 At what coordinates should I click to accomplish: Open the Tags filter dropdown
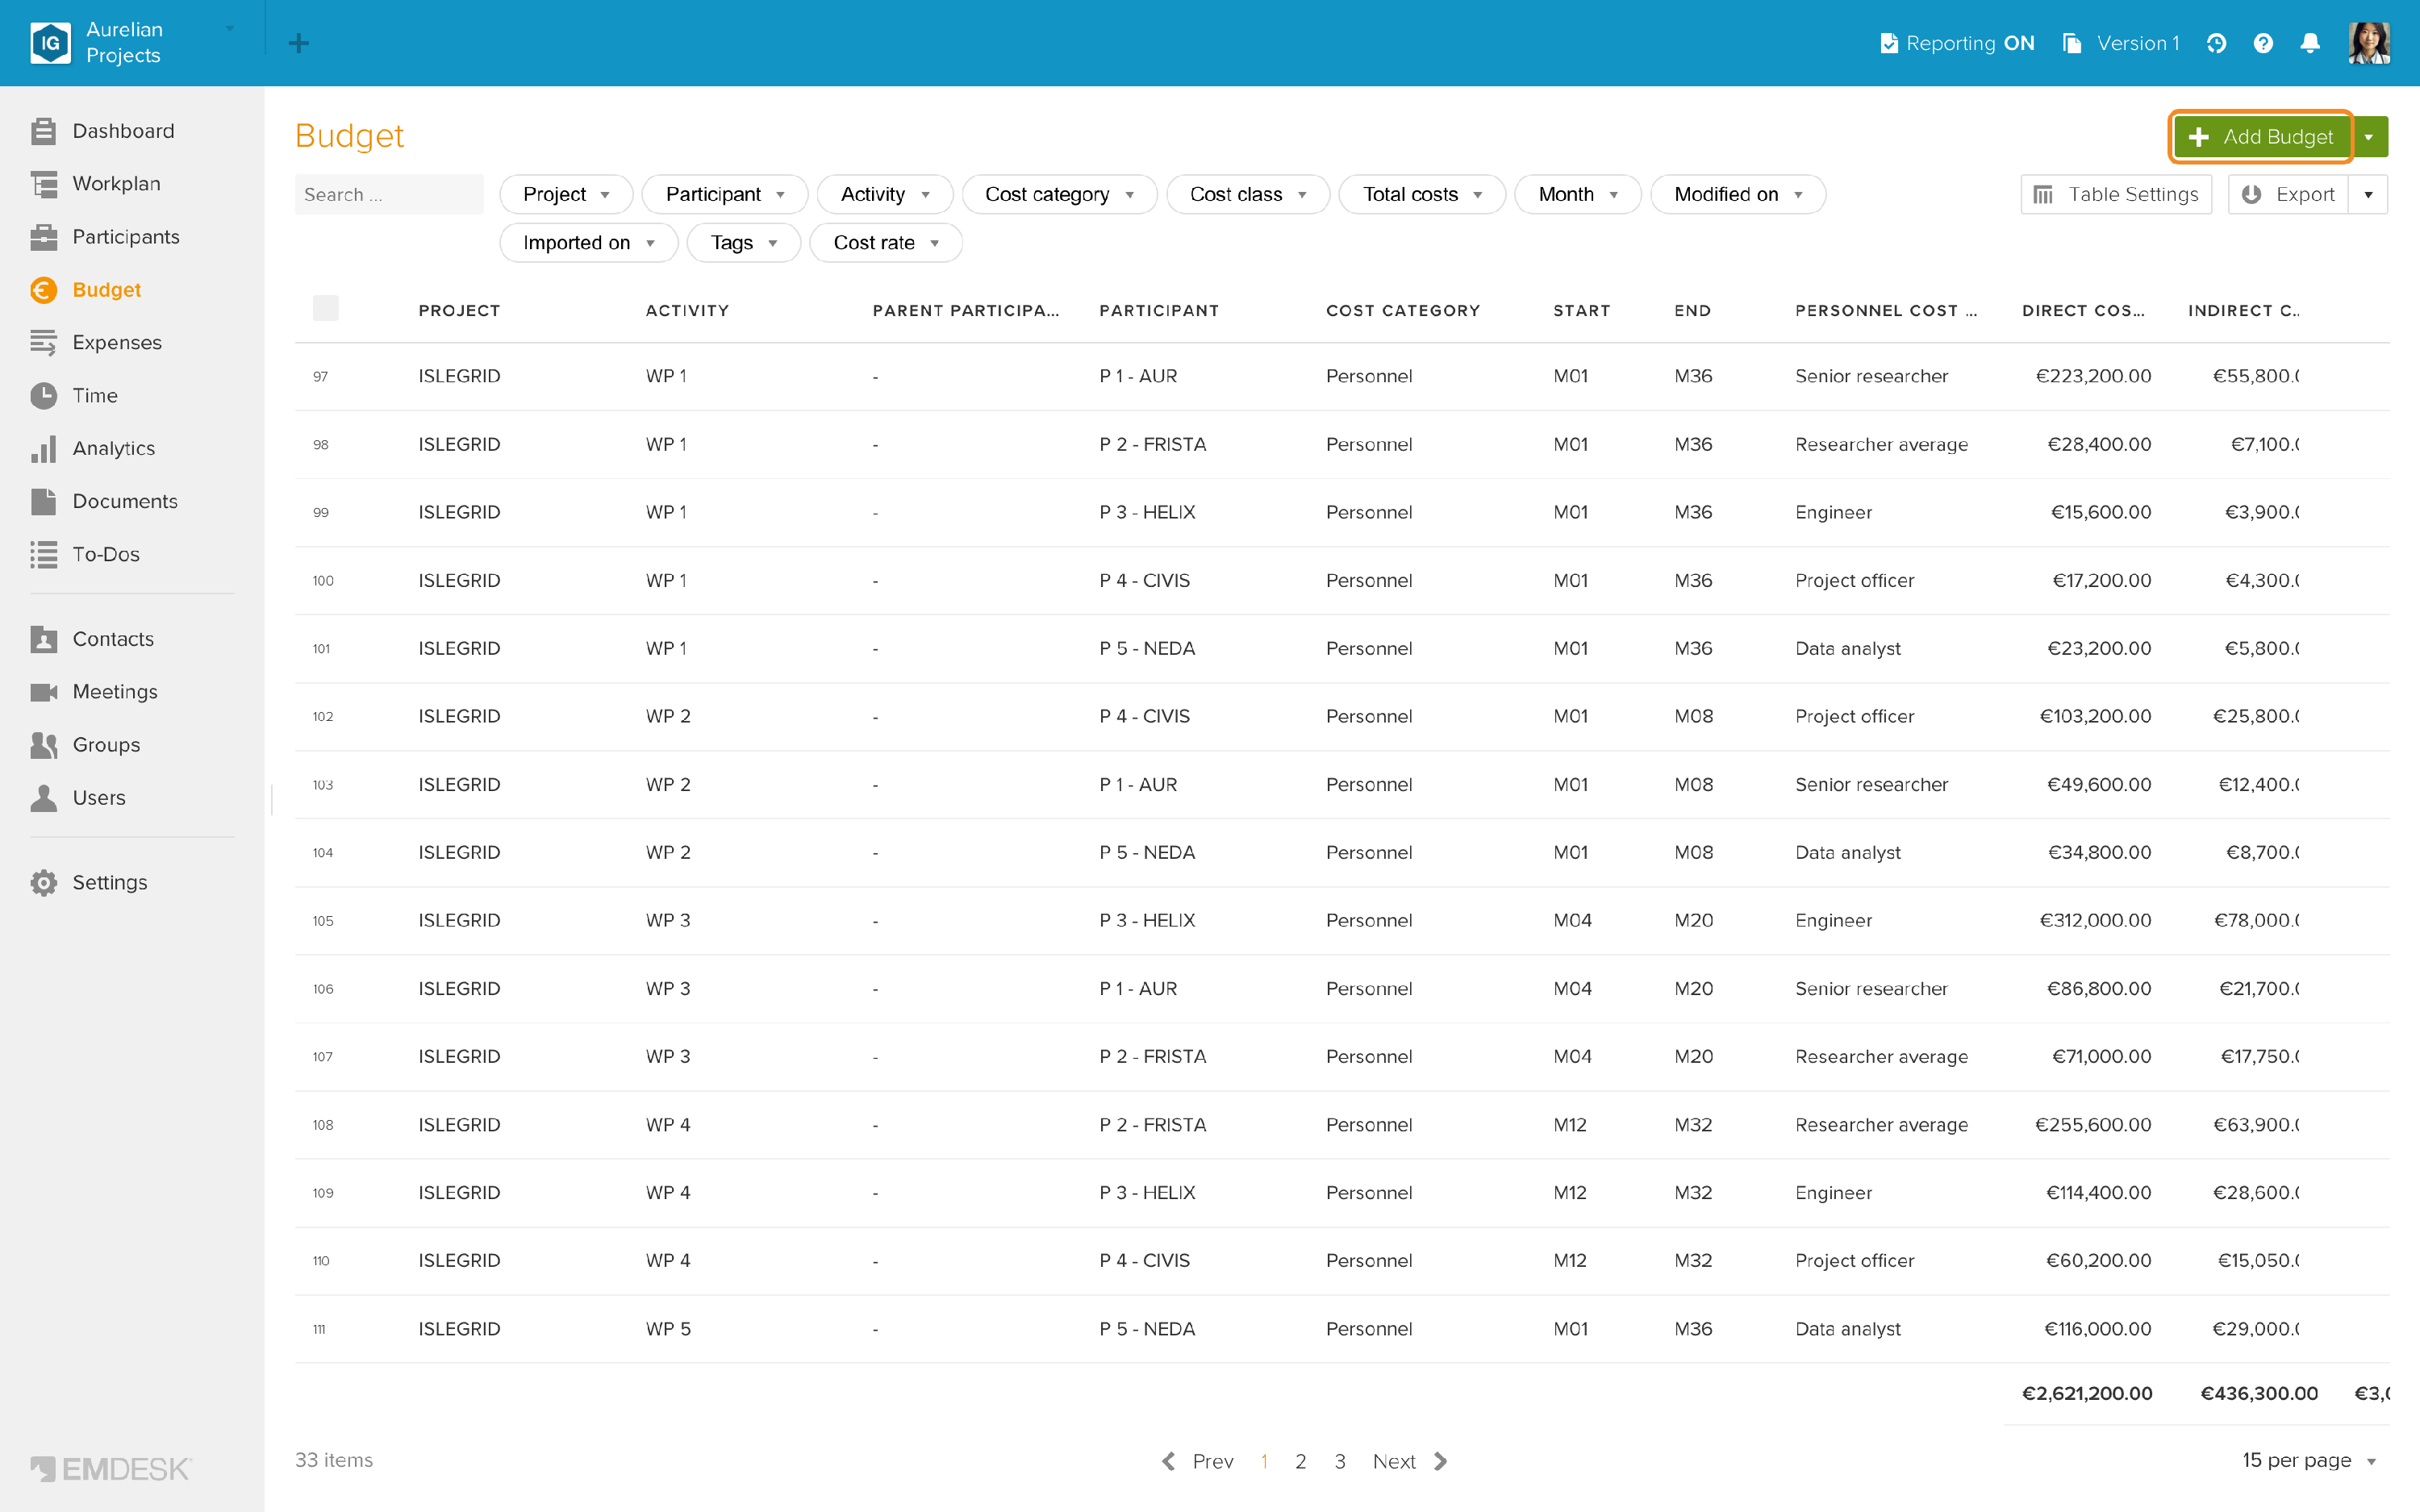point(744,243)
